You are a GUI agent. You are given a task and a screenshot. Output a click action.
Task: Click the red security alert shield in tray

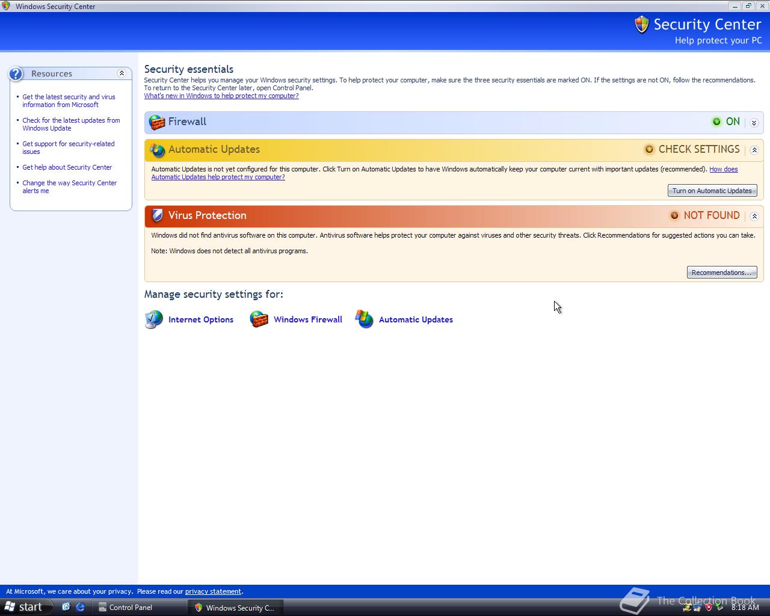(x=709, y=607)
